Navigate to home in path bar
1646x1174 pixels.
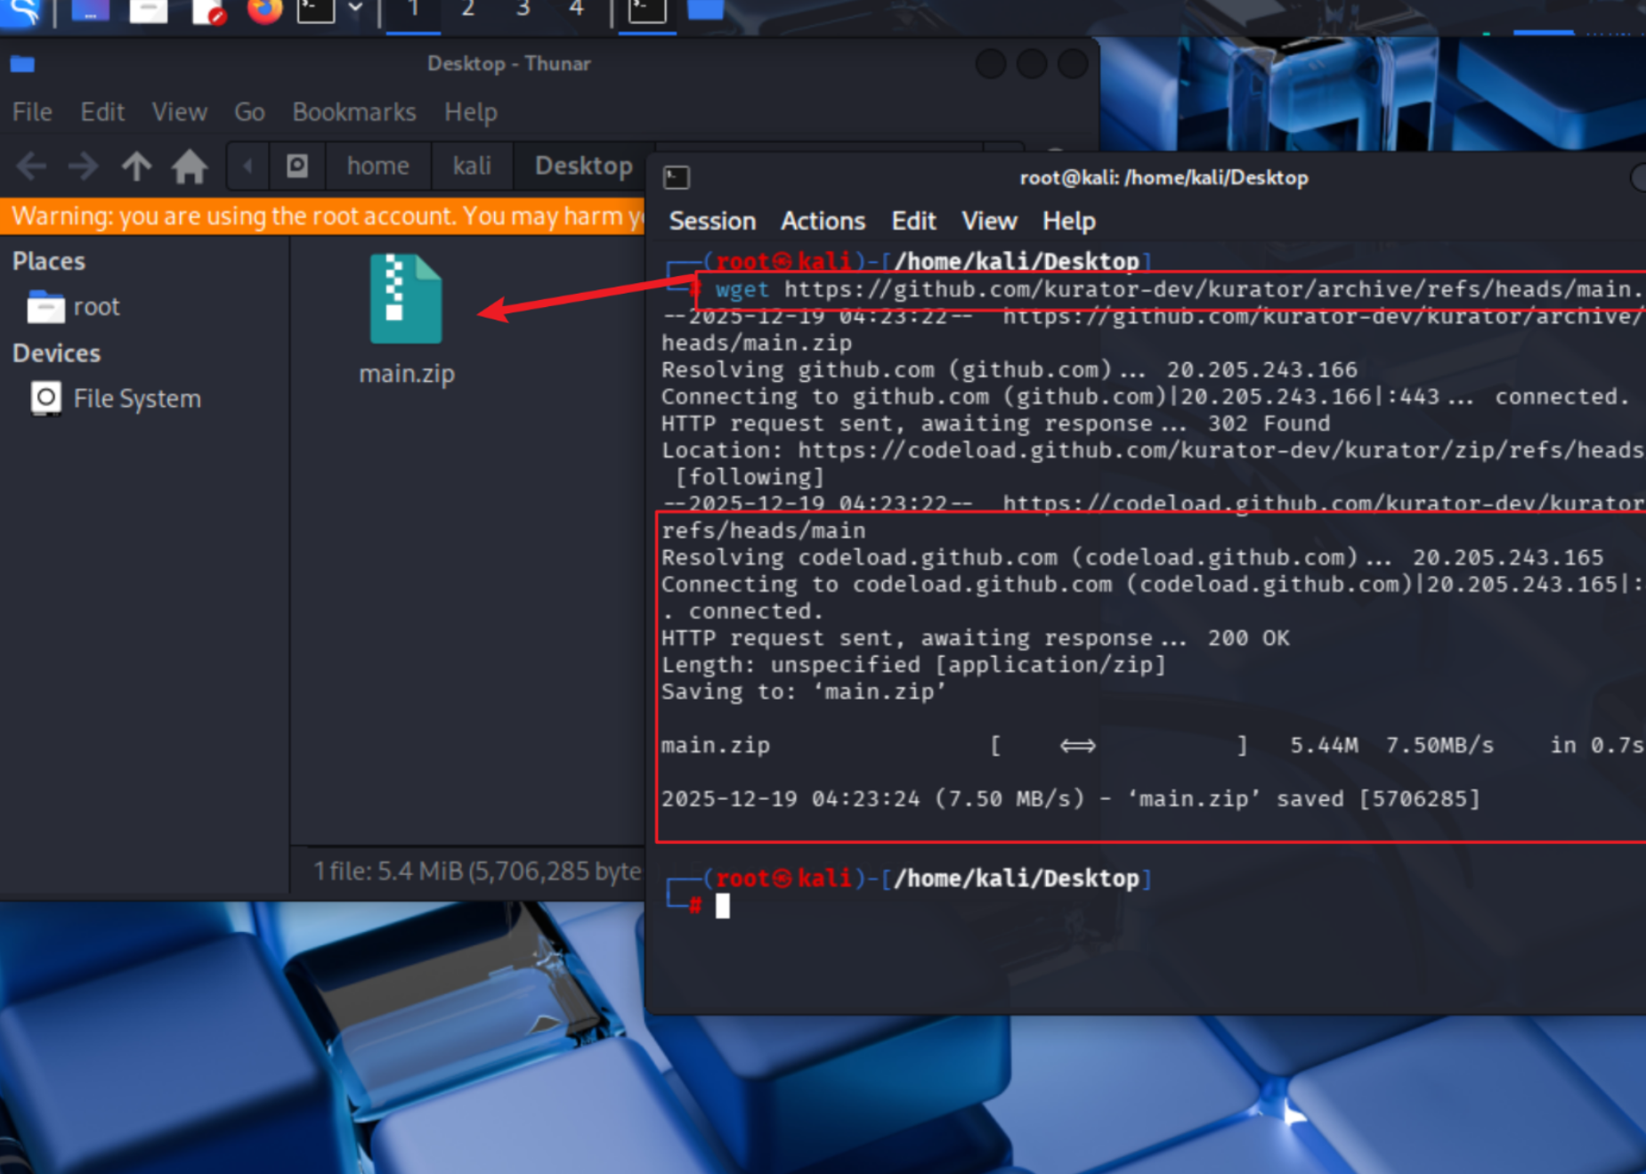(x=377, y=166)
